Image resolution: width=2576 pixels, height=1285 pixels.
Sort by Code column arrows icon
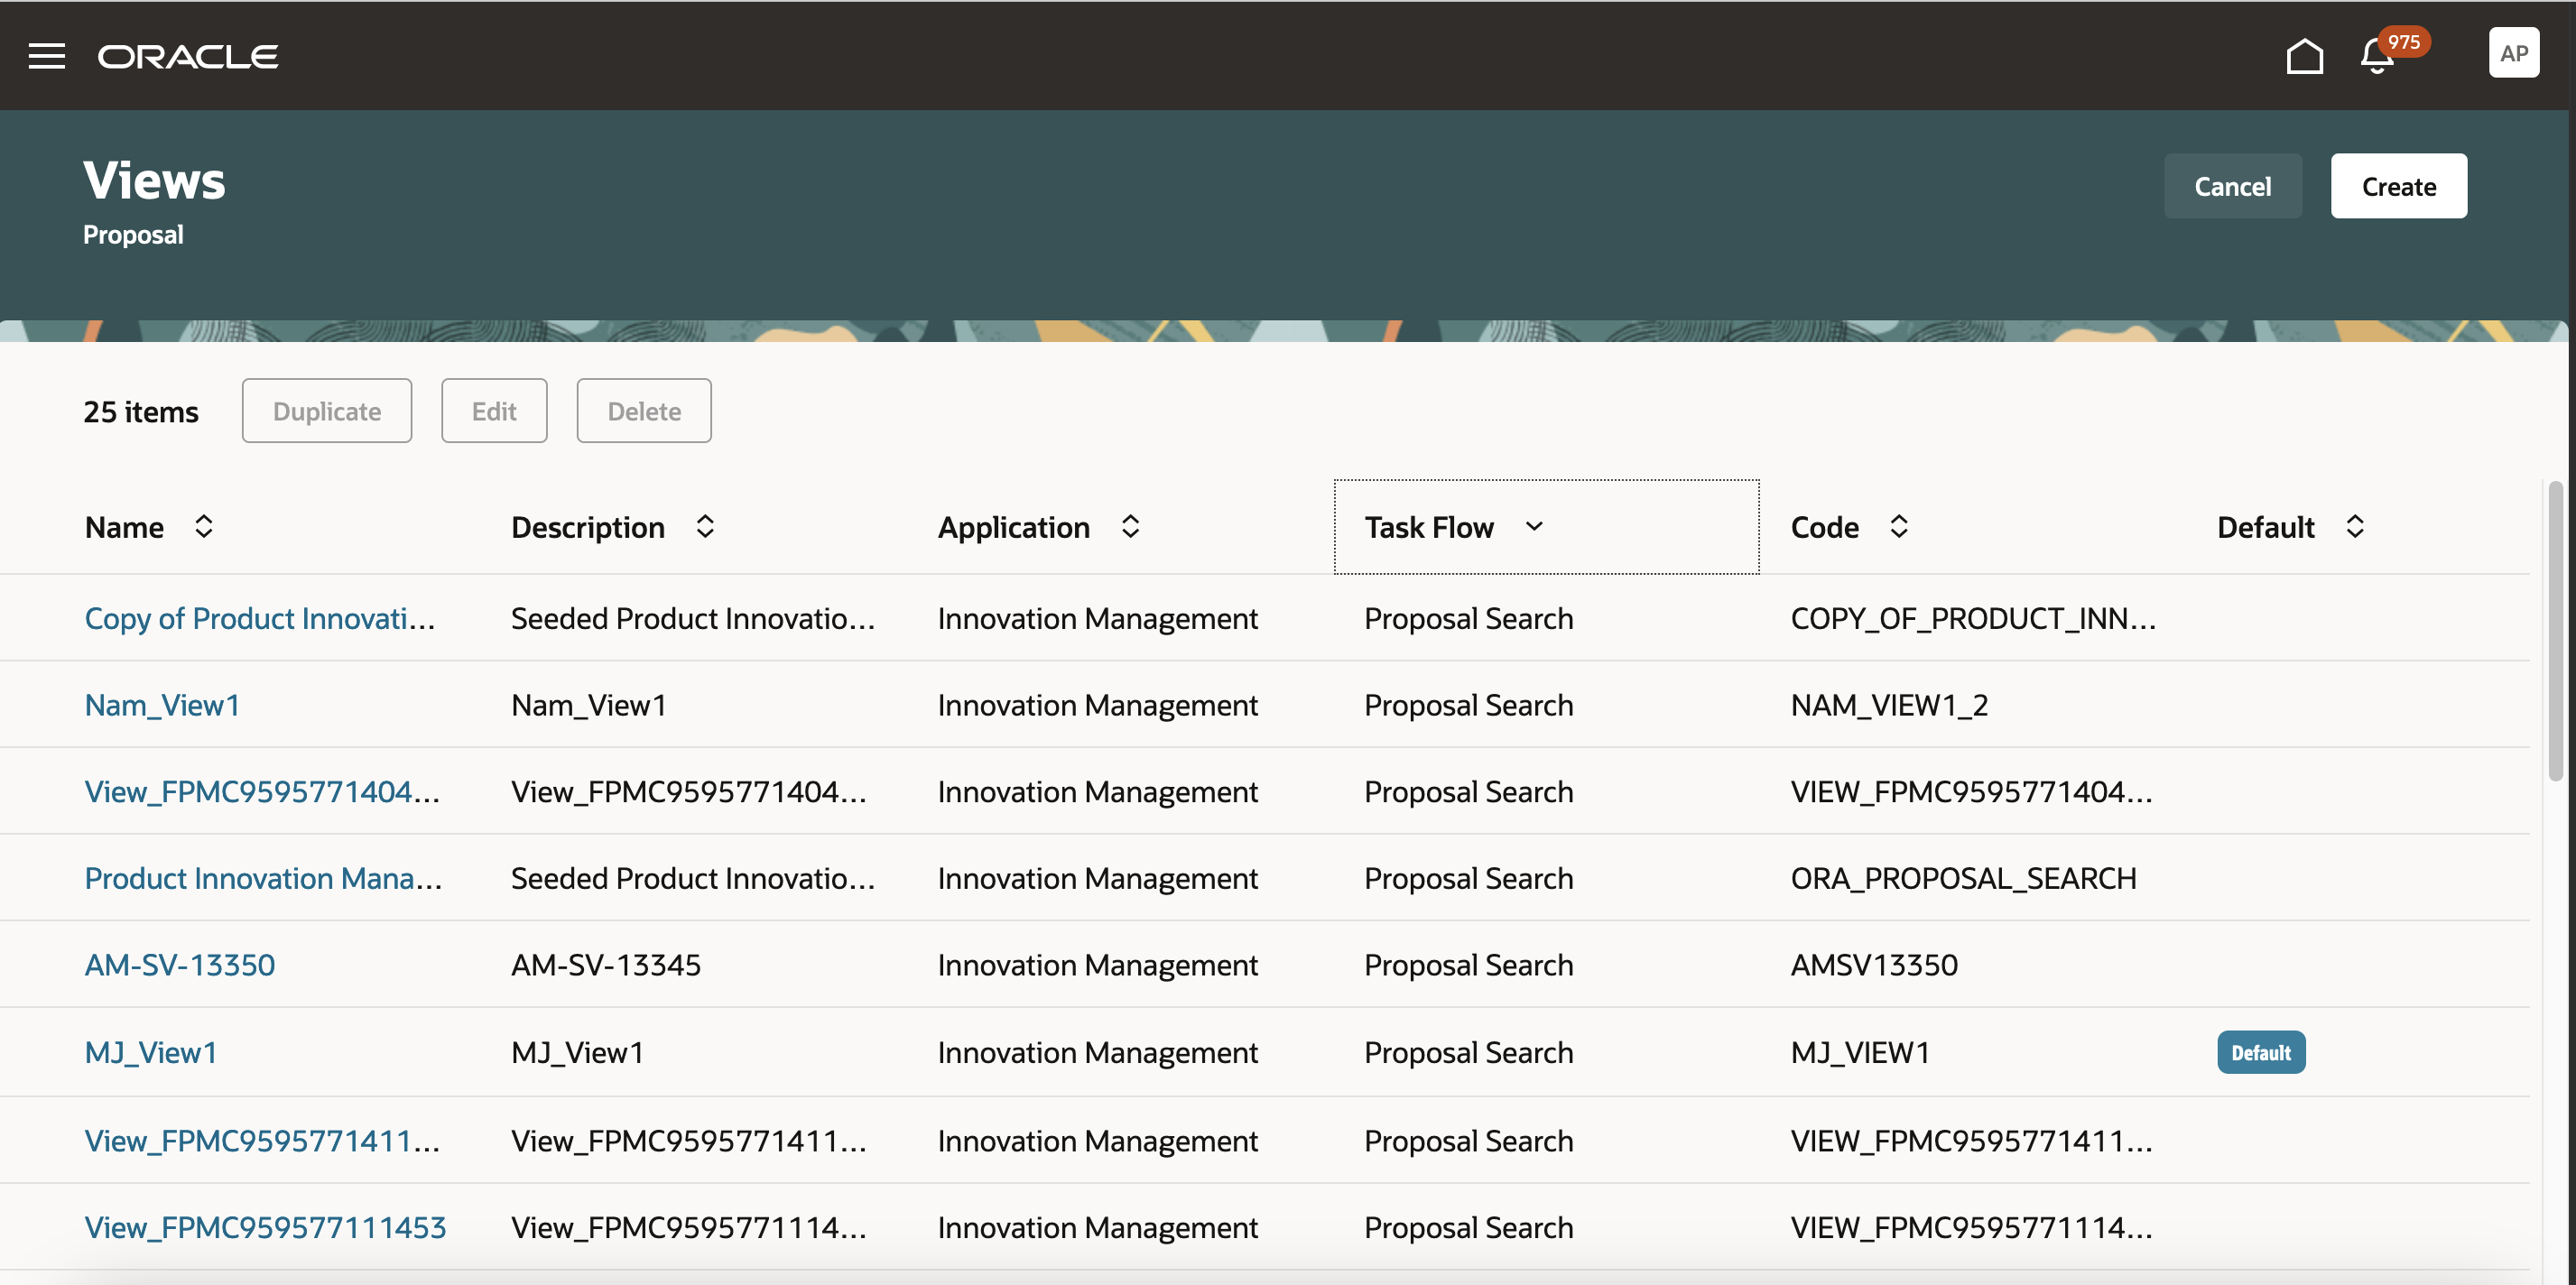pyautogui.click(x=1899, y=527)
